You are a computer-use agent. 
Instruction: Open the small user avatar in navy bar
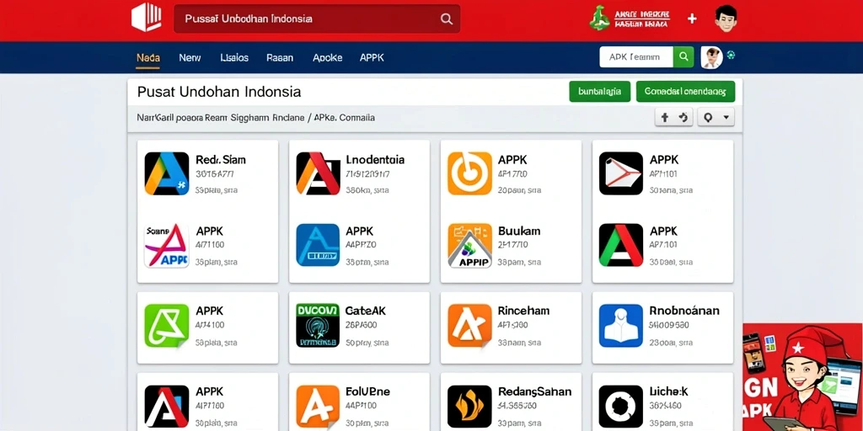pos(711,57)
